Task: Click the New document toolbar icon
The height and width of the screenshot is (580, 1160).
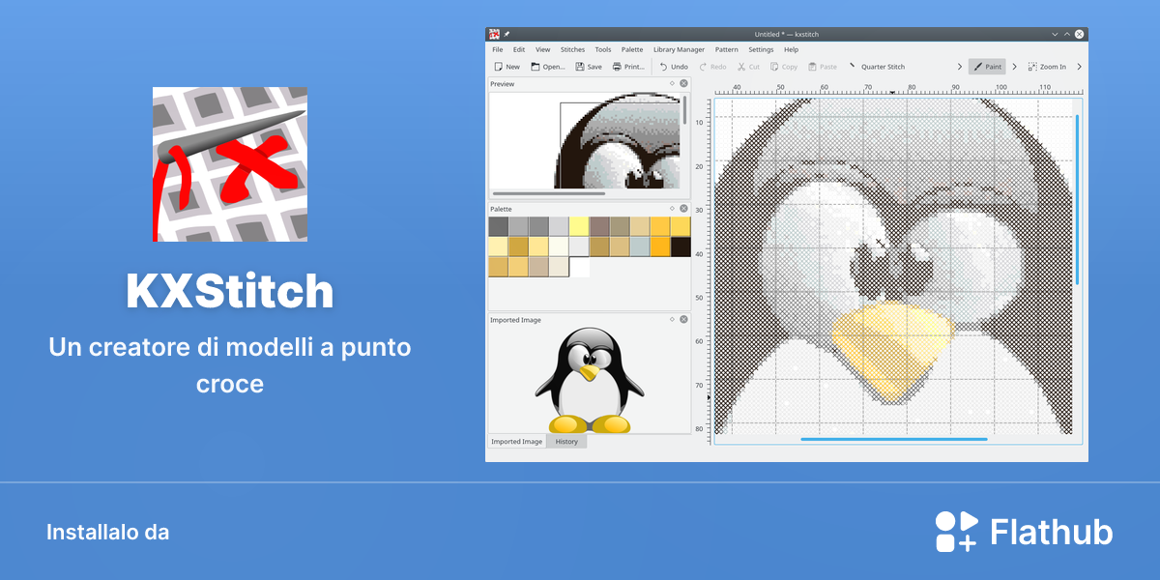Action: pyautogui.click(x=499, y=67)
